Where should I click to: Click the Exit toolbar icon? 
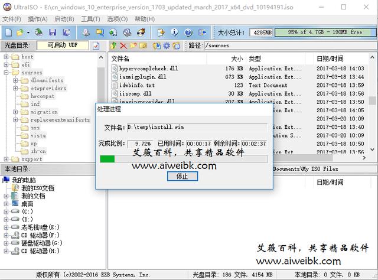click(202, 32)
